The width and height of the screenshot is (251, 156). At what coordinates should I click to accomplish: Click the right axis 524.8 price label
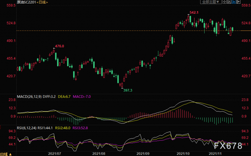(x=246, y=23)
